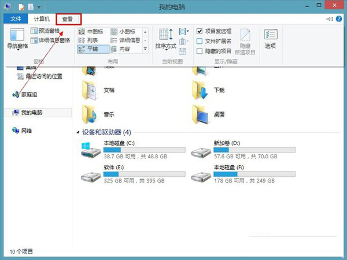Image resolution: width=347 pixels, height=260 pixels.
Task: Select 家庭组 homegroup in navigation pane
Action: click(x=25, y=95)
